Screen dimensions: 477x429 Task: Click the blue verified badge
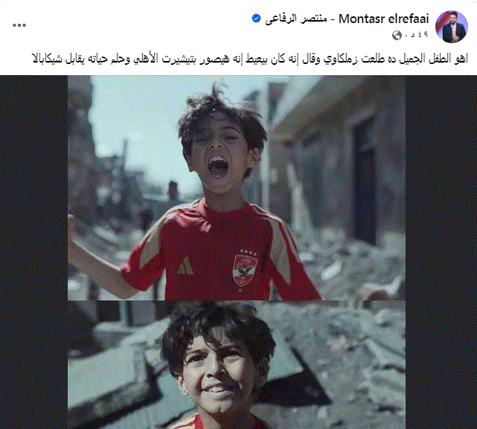(256, 19)
